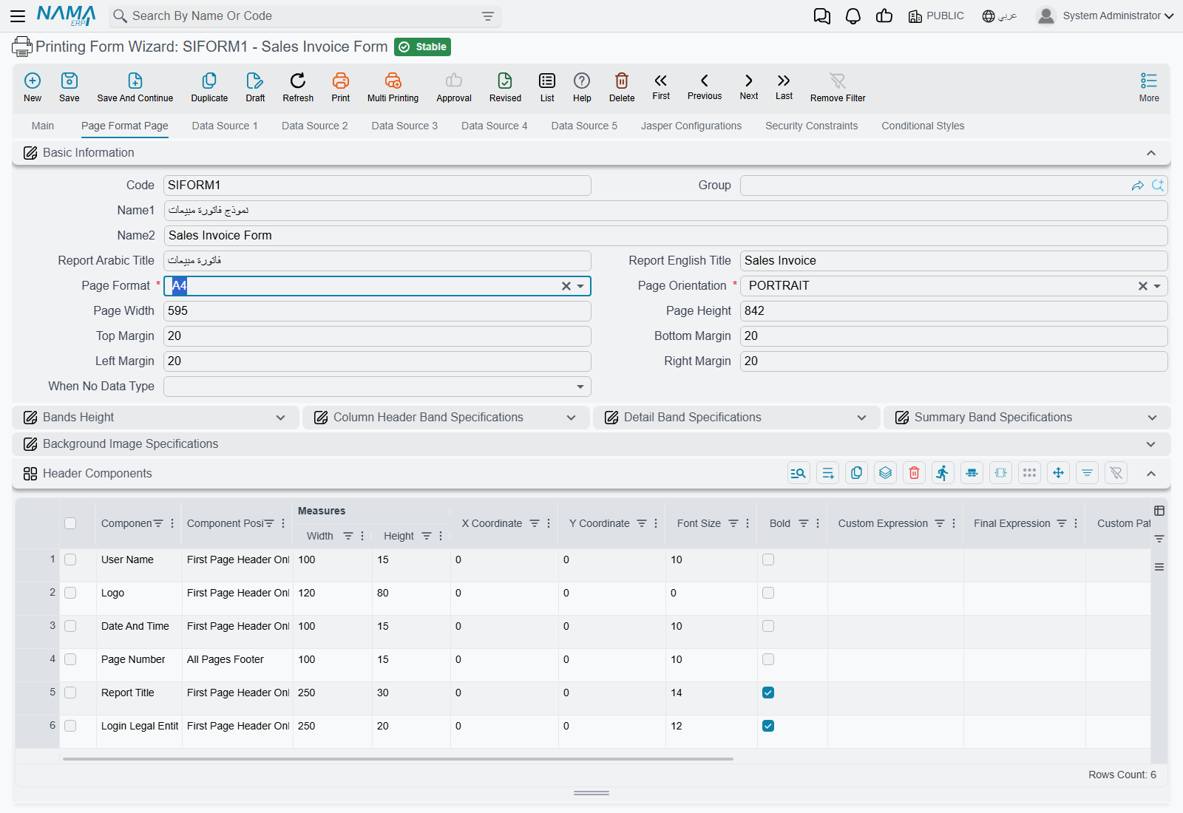Click search-in-lines icon in Header Components
1183x813 pixels.
(x=799, y=473)
